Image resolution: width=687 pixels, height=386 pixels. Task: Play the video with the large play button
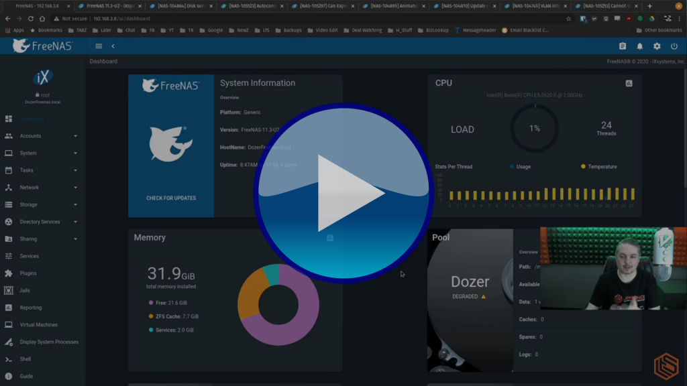343,193
